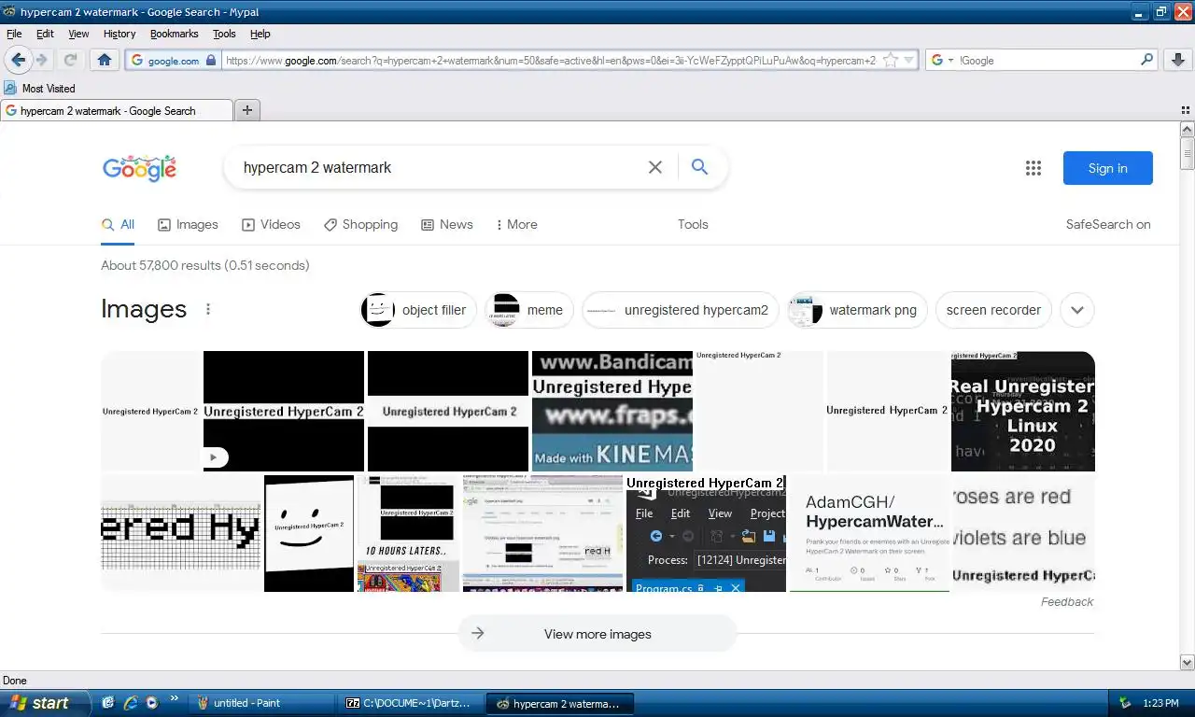
Task: Expand the More search categories menu
Action: pyautogui.click(x=516, y=224)
